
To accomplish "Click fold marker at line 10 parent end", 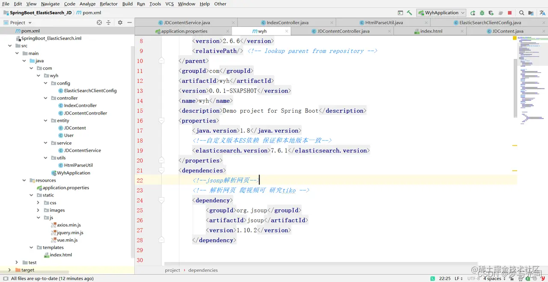I will (x=161, y=61).
